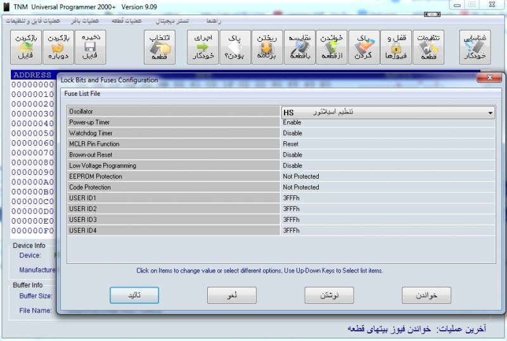The image size is (507, 341).
Task: Click the Compare with device magnifier icon
Action: coord(299,48)
